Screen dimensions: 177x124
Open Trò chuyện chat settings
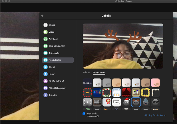coord(54,53)
